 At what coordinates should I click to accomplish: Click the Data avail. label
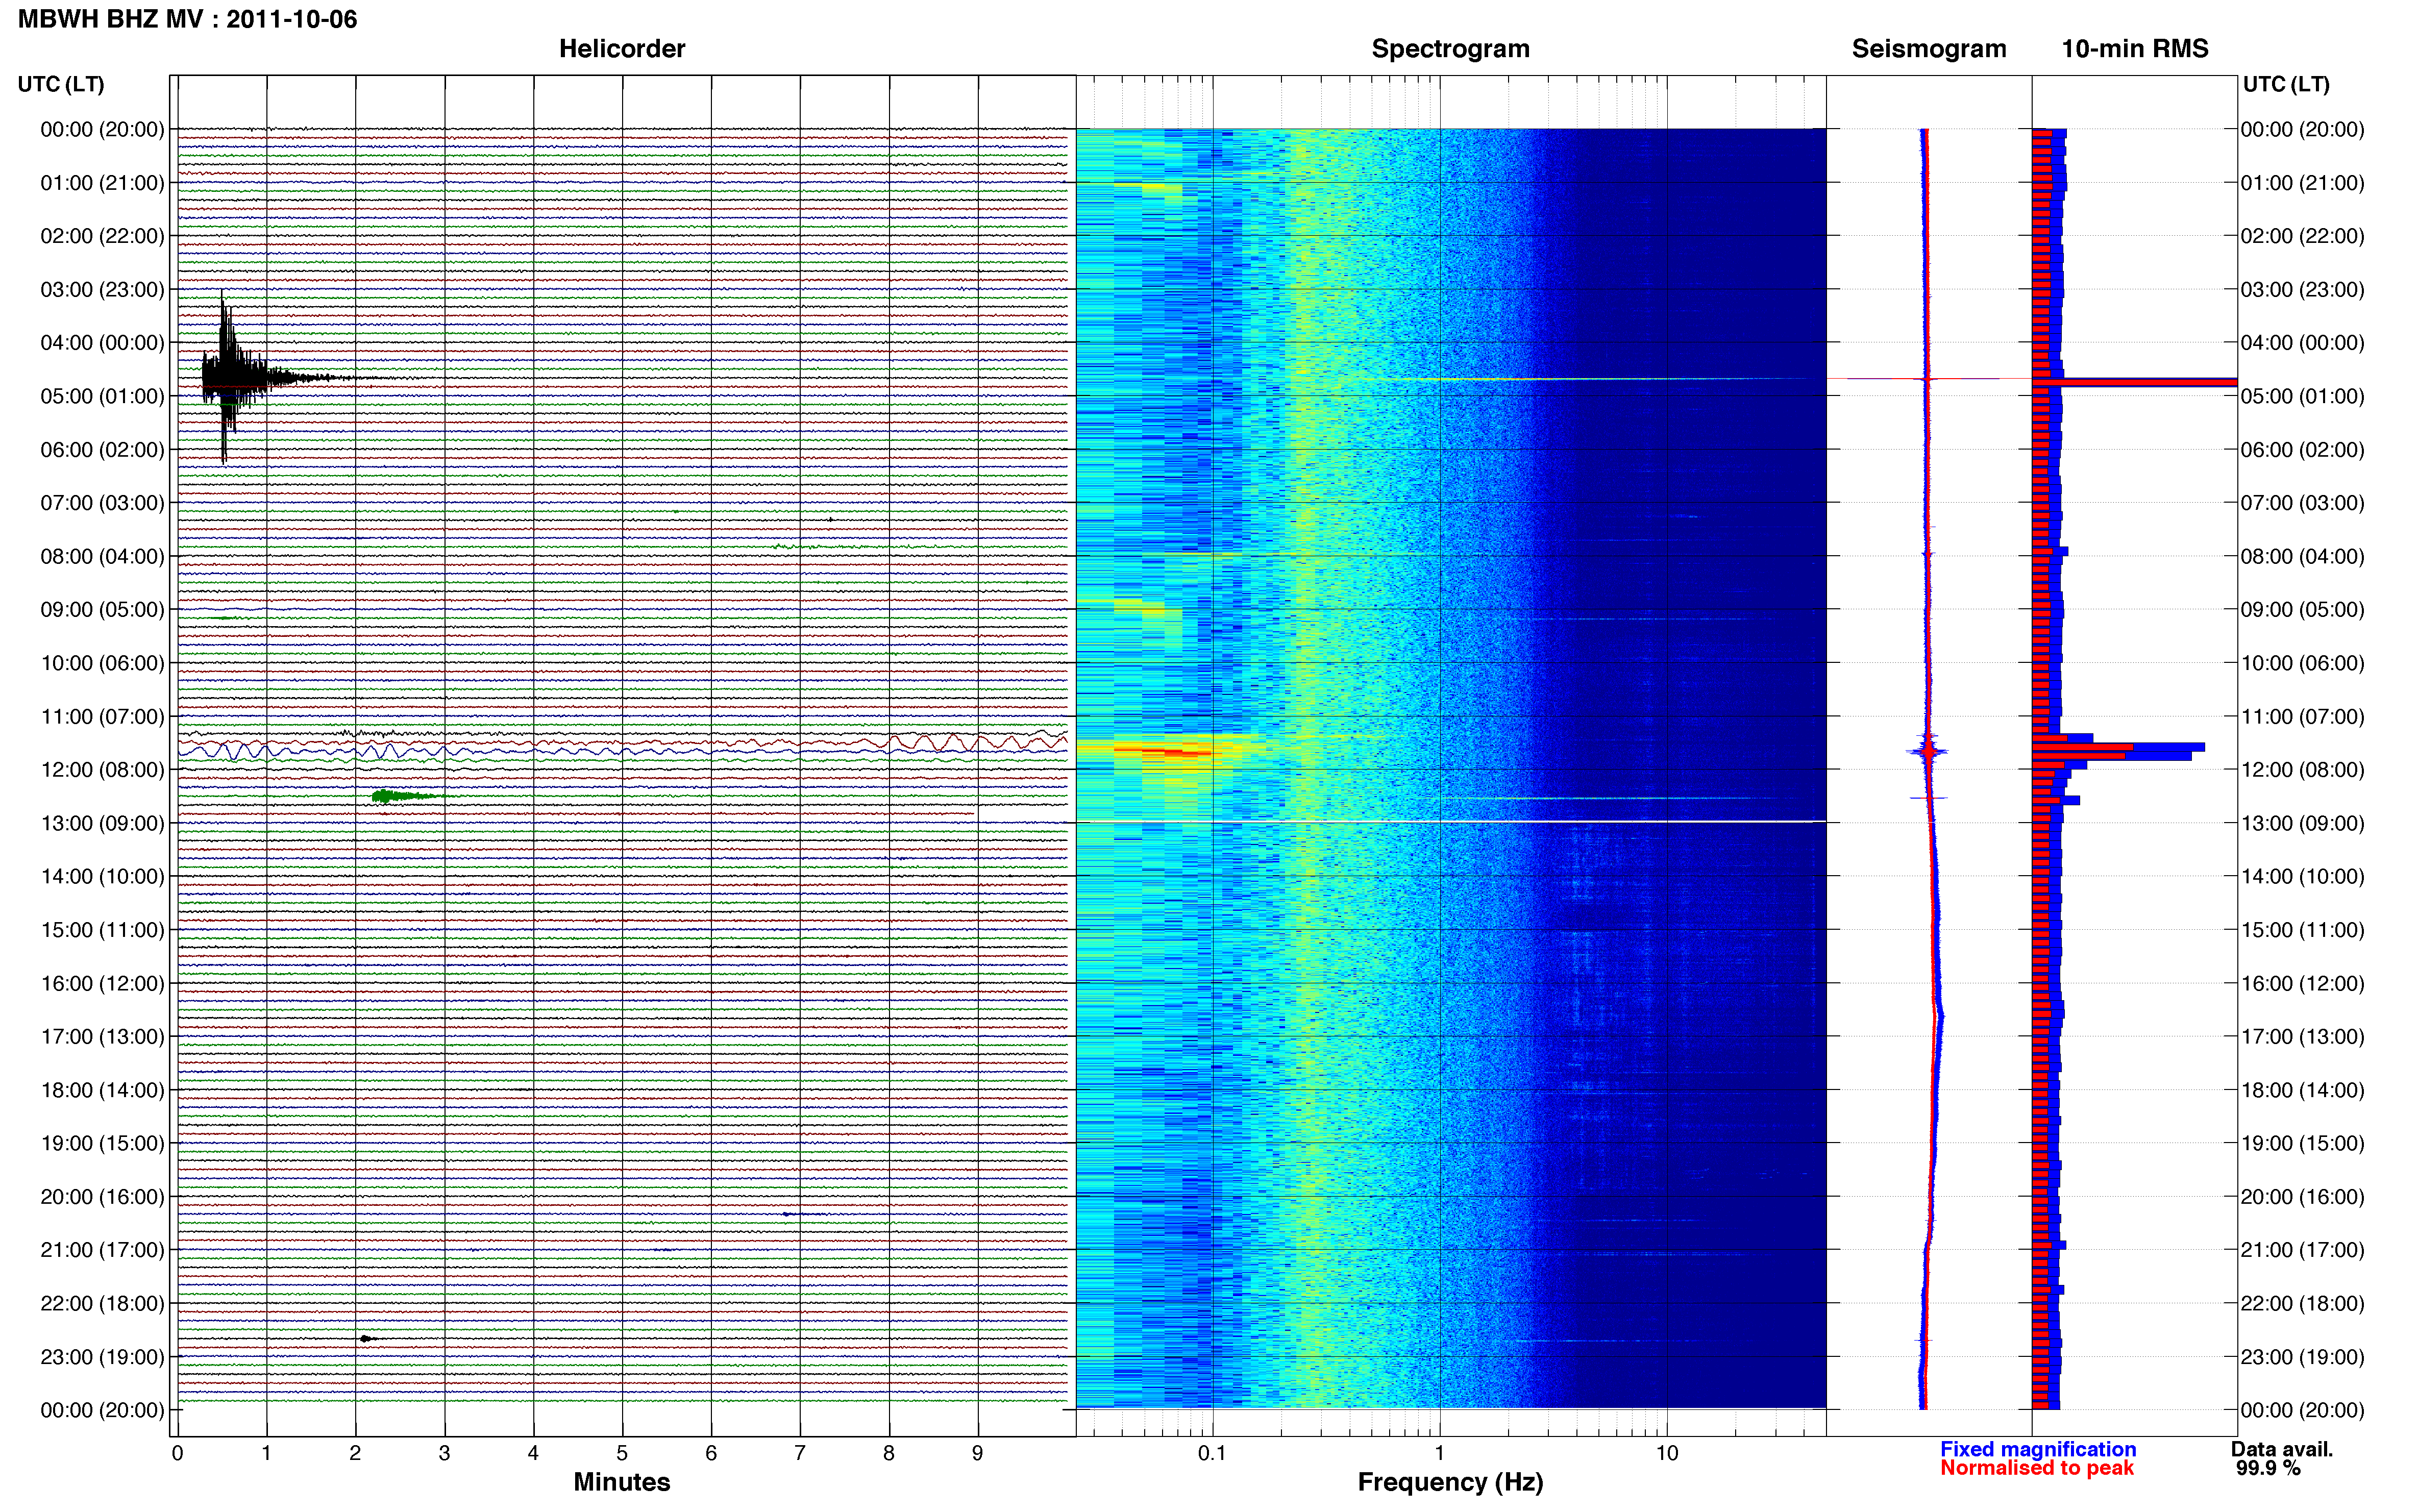(x=2282, y=1449)
